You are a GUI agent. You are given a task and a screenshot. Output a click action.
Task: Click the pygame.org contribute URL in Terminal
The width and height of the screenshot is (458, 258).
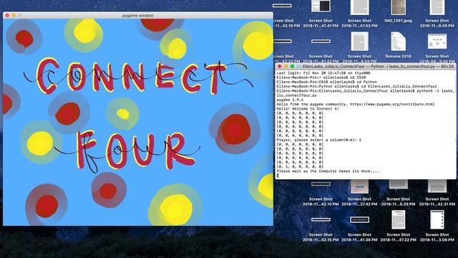[x=392, y=104]
